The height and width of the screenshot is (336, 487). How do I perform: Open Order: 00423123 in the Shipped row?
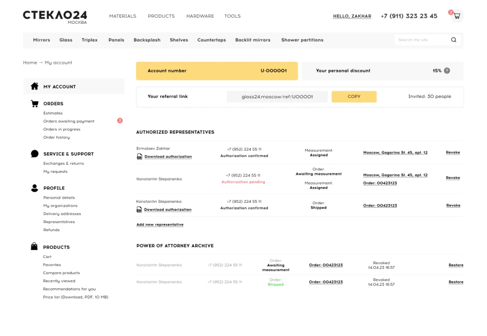pyautogui.click(x=380, y=205)
